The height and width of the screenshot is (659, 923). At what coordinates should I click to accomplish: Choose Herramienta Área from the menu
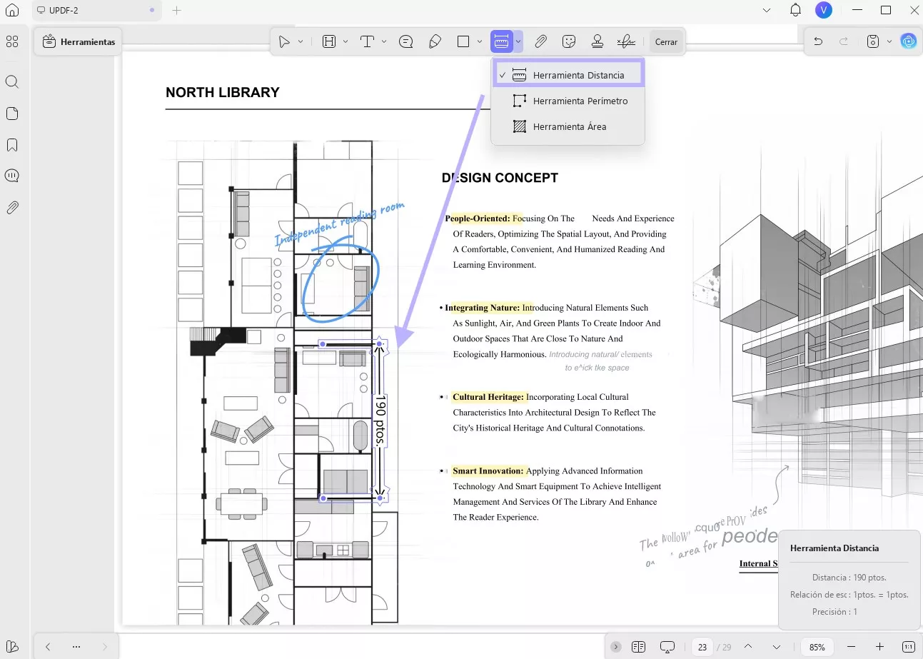pos(568,126)
